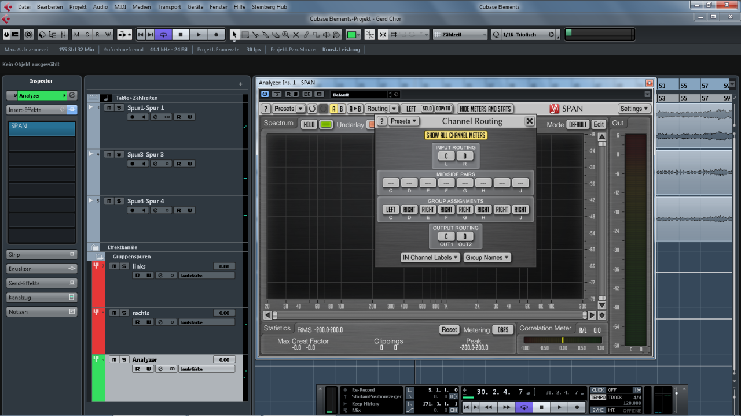Open the Strip inspector section
Image resolution: width=741 pixels, height=416 pixels.
36,255
